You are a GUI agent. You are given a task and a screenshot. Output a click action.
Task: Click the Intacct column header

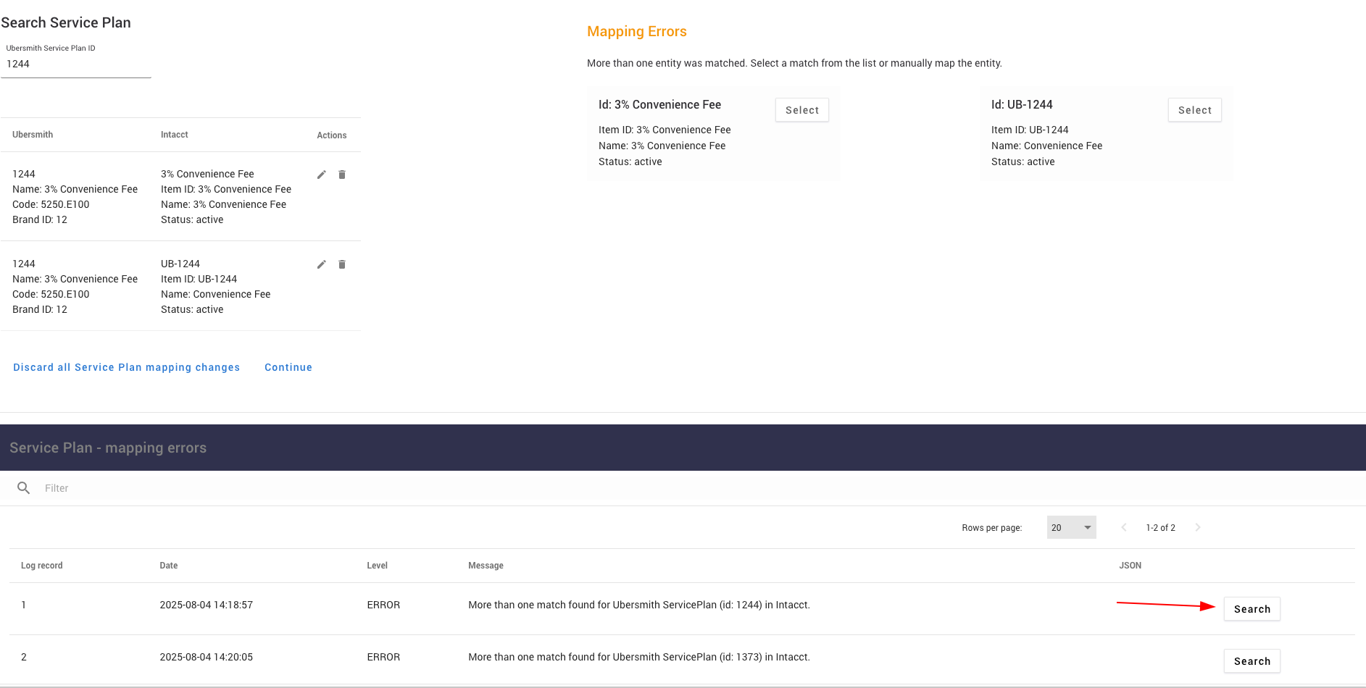pos(175,135)
